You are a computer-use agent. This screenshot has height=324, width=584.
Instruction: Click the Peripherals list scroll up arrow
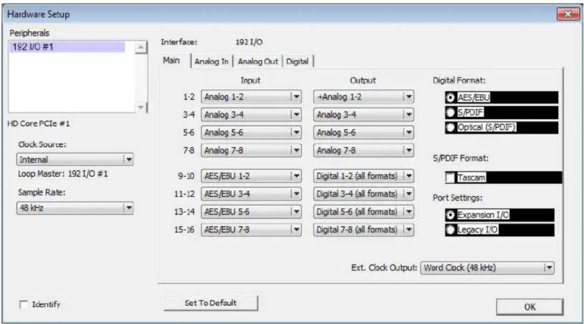(x=141, y=47)
